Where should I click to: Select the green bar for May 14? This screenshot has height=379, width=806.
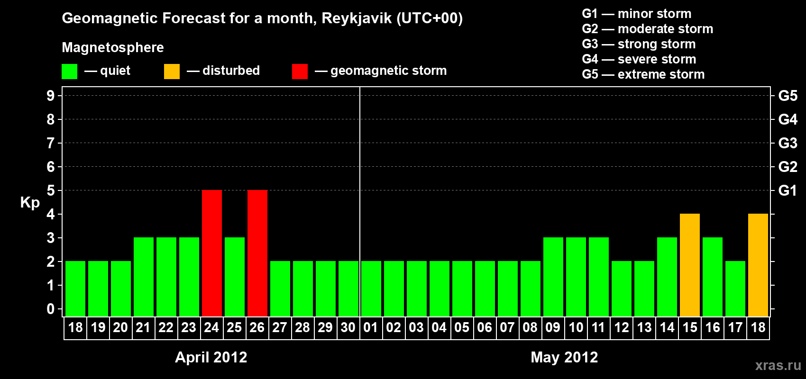coord(667,277)
